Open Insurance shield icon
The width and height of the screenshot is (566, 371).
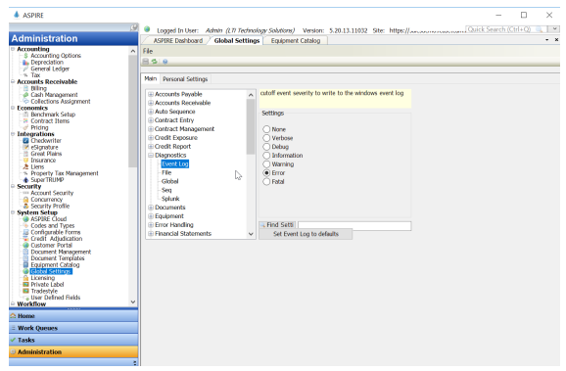pyautogui.click(x=25, y=161)
